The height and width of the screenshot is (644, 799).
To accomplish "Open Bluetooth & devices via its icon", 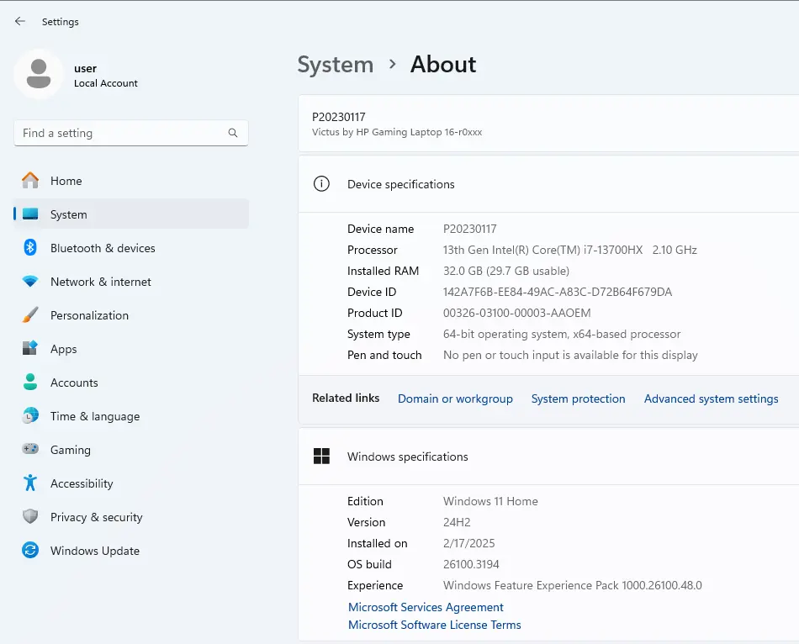I will [30, 248].
